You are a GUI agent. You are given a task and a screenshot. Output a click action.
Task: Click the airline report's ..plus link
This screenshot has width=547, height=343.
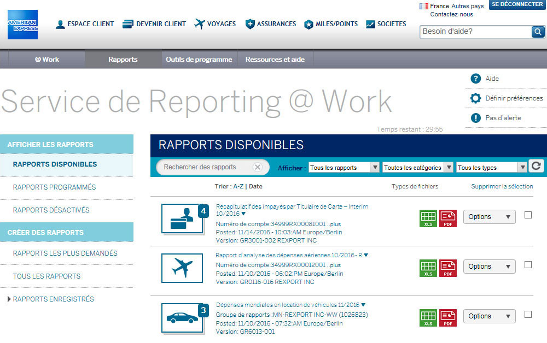click(334, 265)
